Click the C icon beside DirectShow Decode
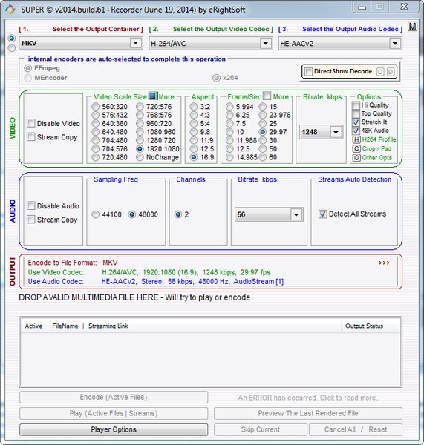This screenshot has width=424, height=445. point(380,72)
